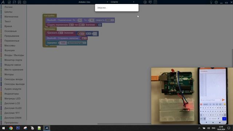Viewport: 233px width, 131px height.
Task: Edit the Bluetooth Rx pin field
Action: coord(80,20)
